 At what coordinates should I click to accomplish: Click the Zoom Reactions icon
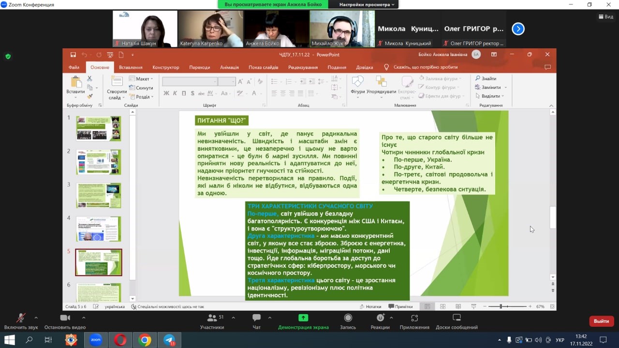click(x=380, y=318)
